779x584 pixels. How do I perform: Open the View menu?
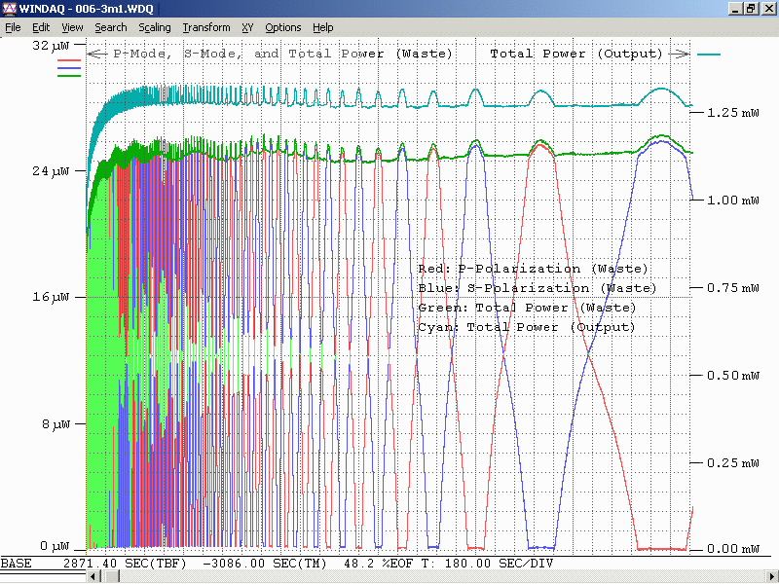pos(72,27)
